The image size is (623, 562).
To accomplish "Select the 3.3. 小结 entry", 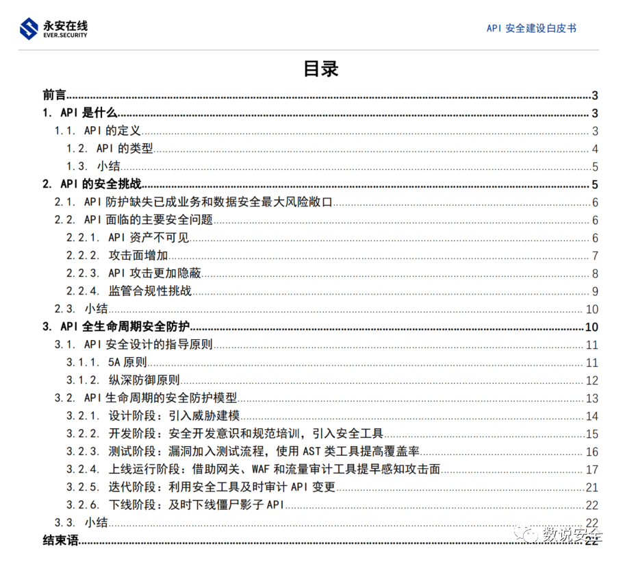I will [326, 523].
